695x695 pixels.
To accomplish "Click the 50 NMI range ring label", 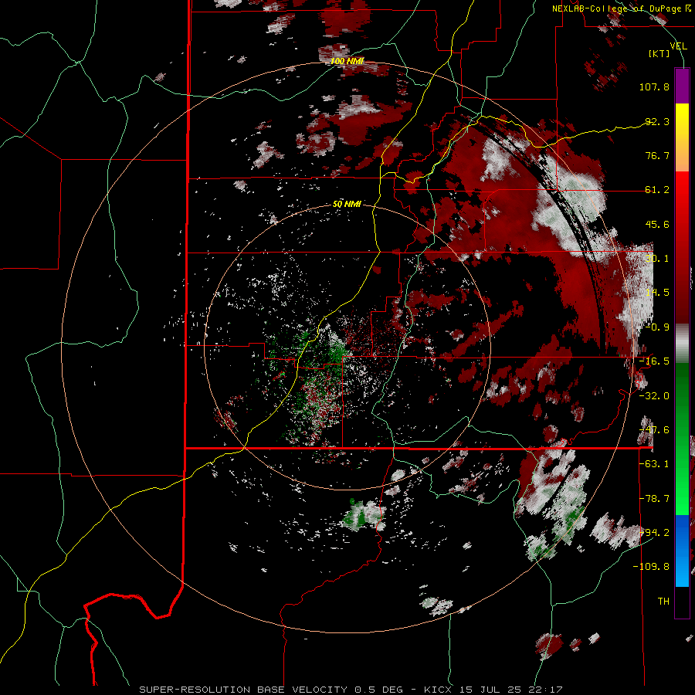I will [347, 204].
